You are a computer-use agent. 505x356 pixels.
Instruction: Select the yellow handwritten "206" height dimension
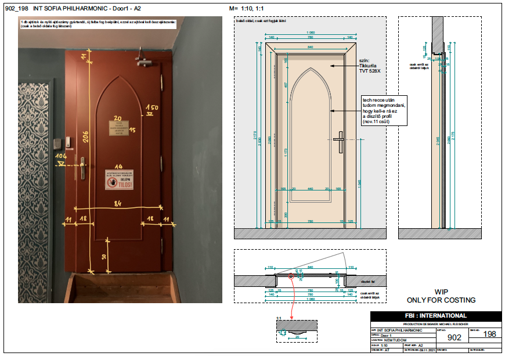click(x=86, y=136)
